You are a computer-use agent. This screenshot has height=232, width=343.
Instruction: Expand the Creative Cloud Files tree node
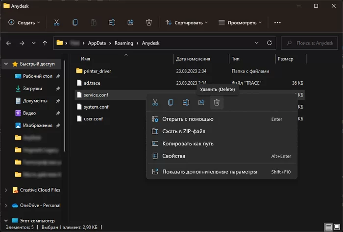tap(5, 190)
